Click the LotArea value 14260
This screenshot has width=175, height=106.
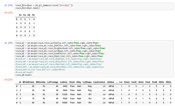pos(65,103)
